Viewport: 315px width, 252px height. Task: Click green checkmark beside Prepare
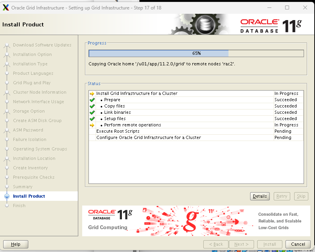point(92,100)
